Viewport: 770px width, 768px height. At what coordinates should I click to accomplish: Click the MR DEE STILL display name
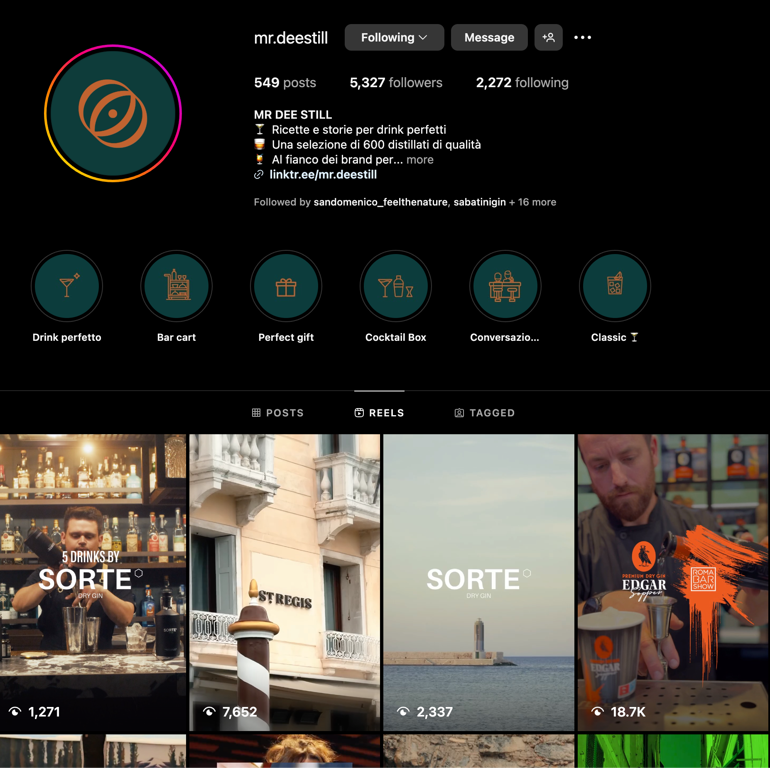293,115
